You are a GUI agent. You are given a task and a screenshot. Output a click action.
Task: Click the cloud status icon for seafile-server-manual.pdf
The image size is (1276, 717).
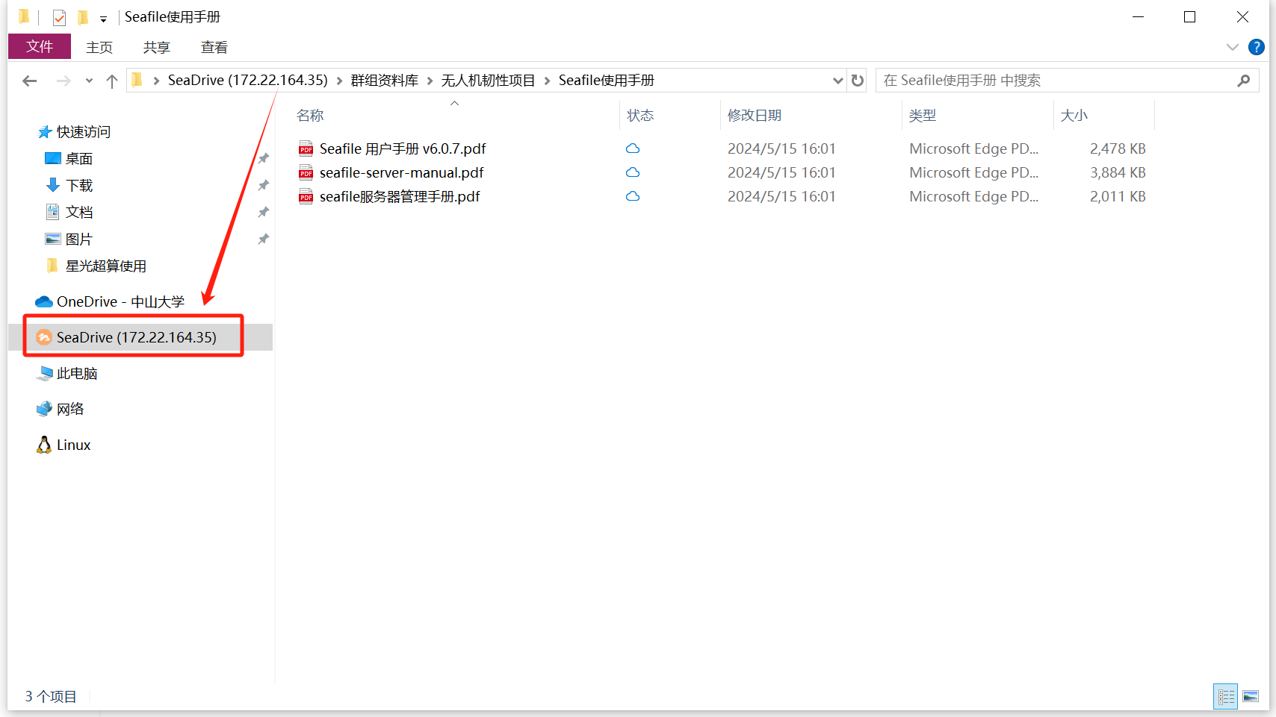coord(633,172)
